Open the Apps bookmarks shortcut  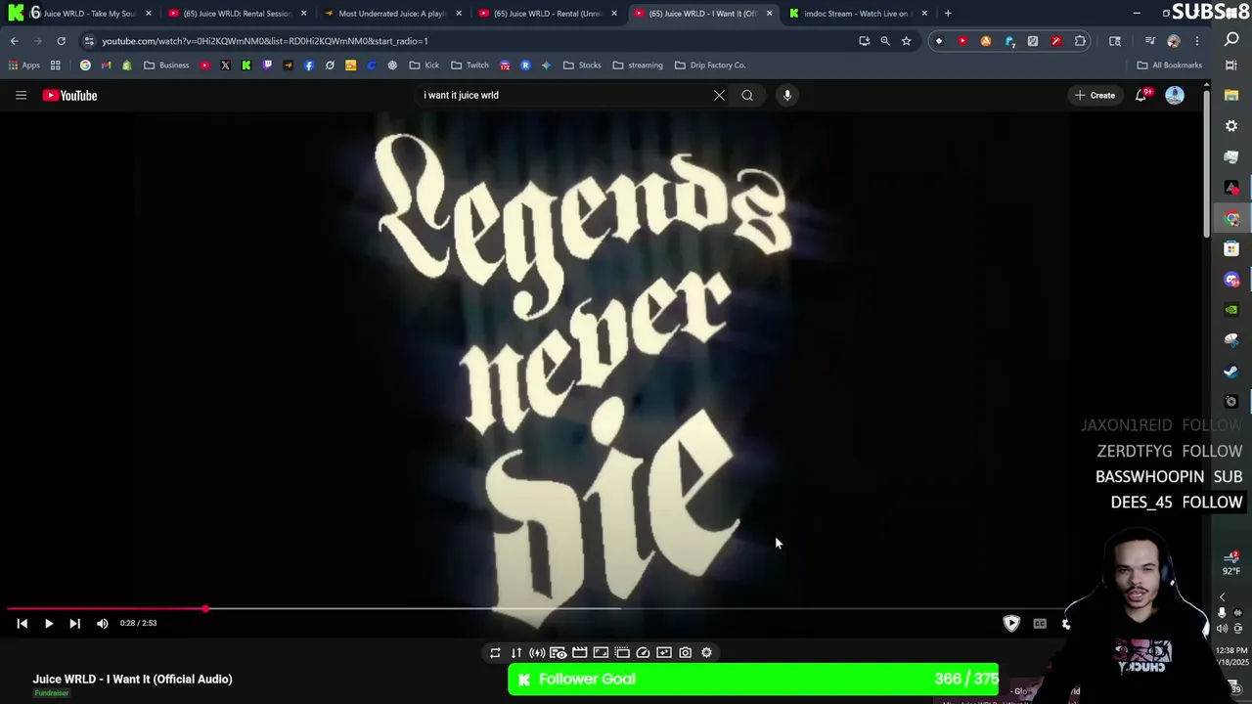point(23,65)
